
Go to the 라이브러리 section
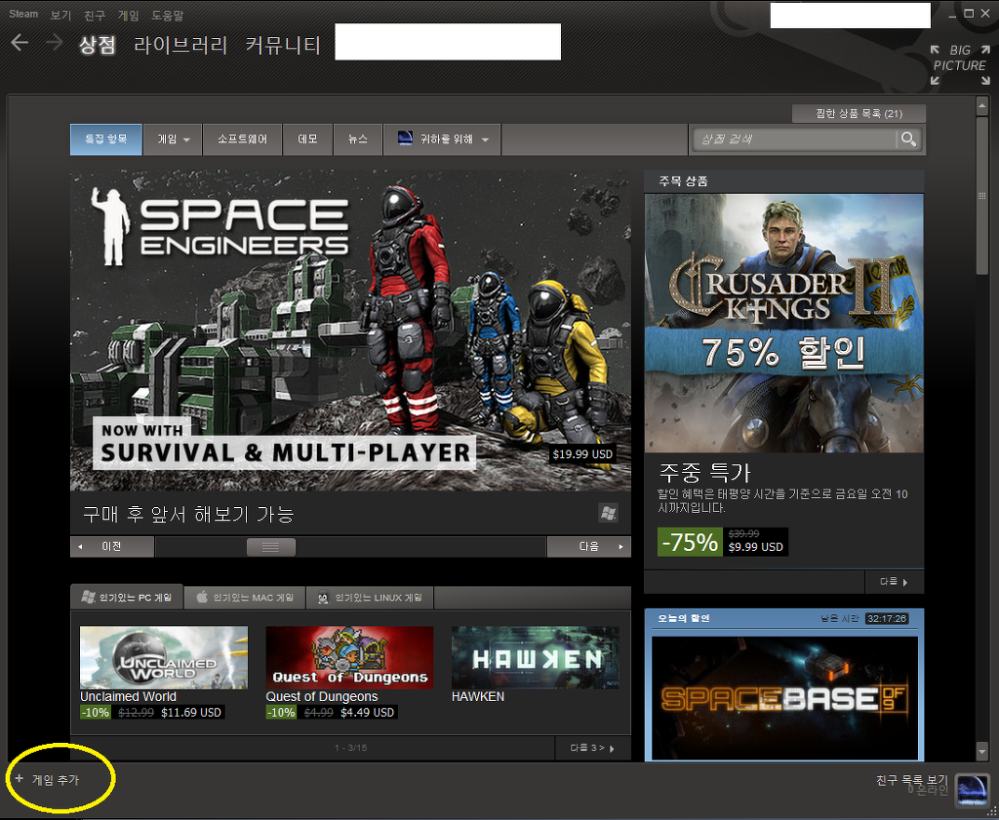[x=180, y=45]
